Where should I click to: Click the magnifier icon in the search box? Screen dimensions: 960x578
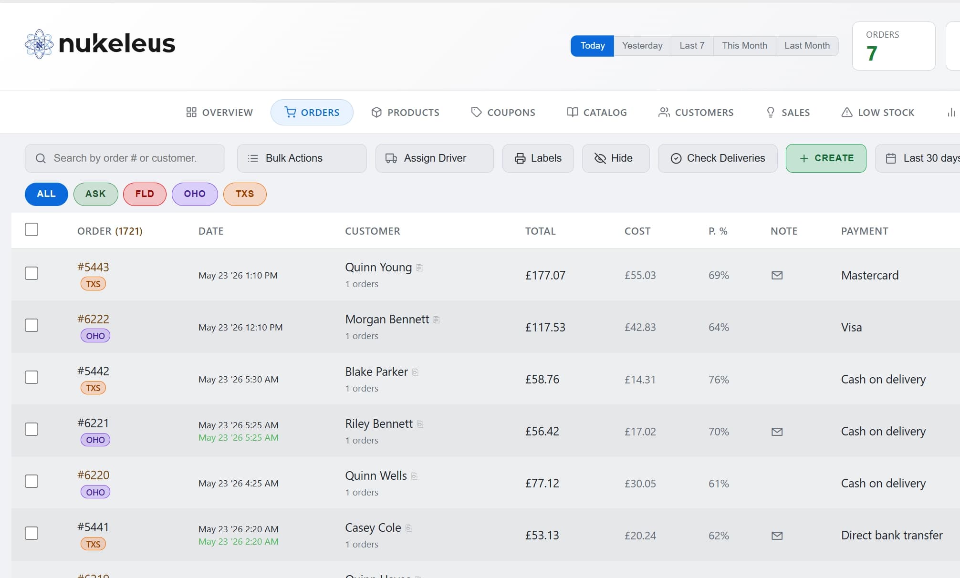(x=41, y=158)
